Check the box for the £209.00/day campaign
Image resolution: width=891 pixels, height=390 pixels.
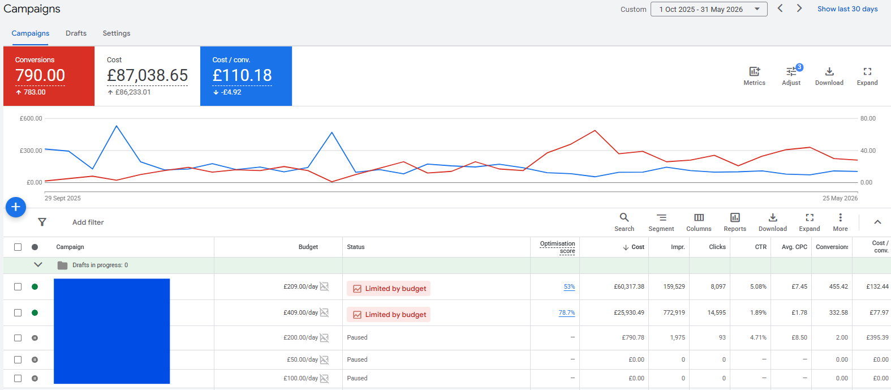click(18, 286)
